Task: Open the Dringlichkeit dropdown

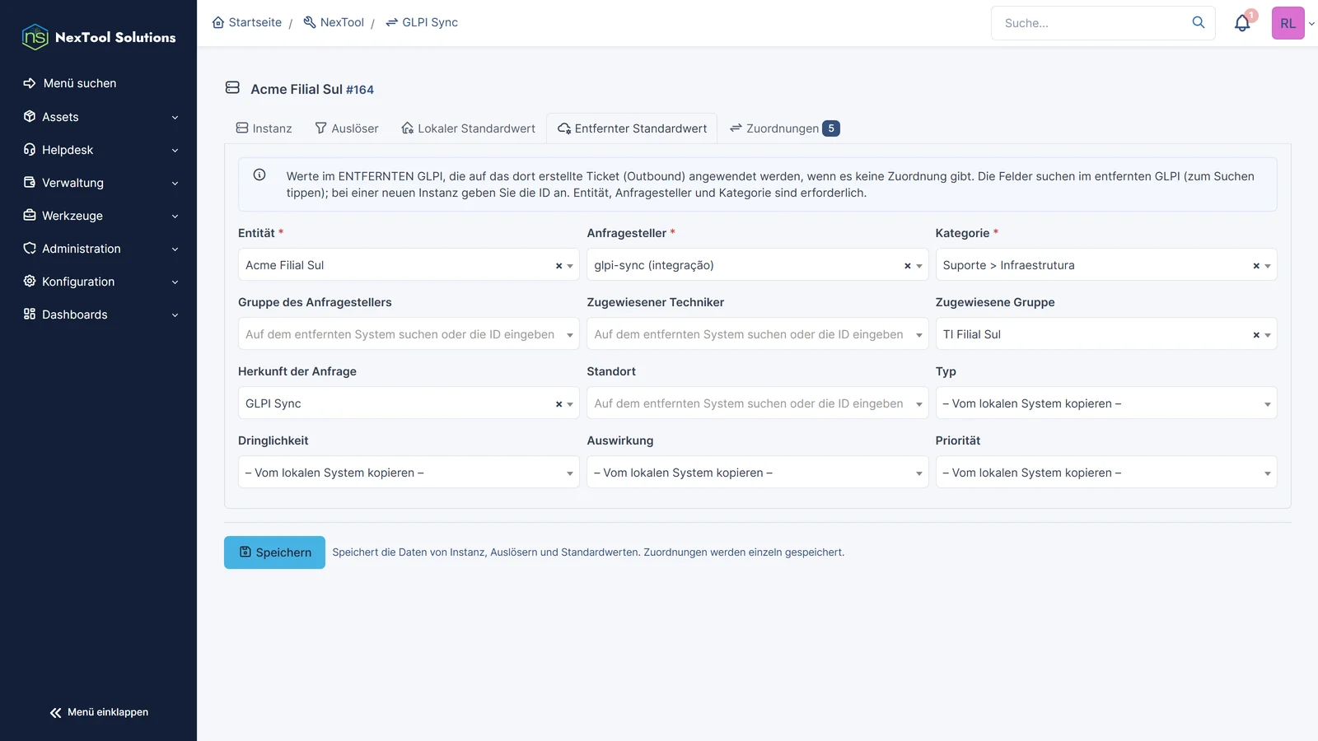Action: tap(409, 473)
